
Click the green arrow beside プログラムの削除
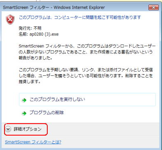(x=24, y=113)
